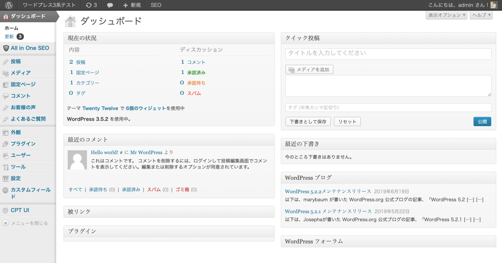Viewport: 502px width, 263px height.
Task: Click the updates refresh icon in admin bar
Action: 89,5
